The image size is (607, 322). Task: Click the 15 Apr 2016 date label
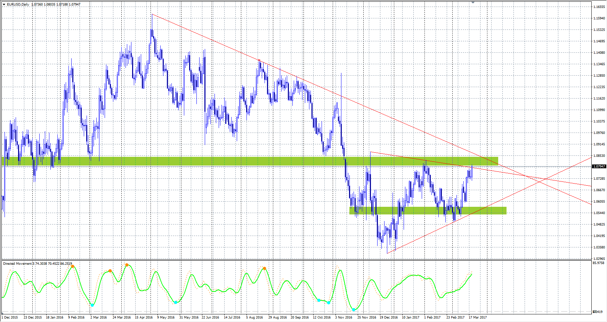coord(144,317)
